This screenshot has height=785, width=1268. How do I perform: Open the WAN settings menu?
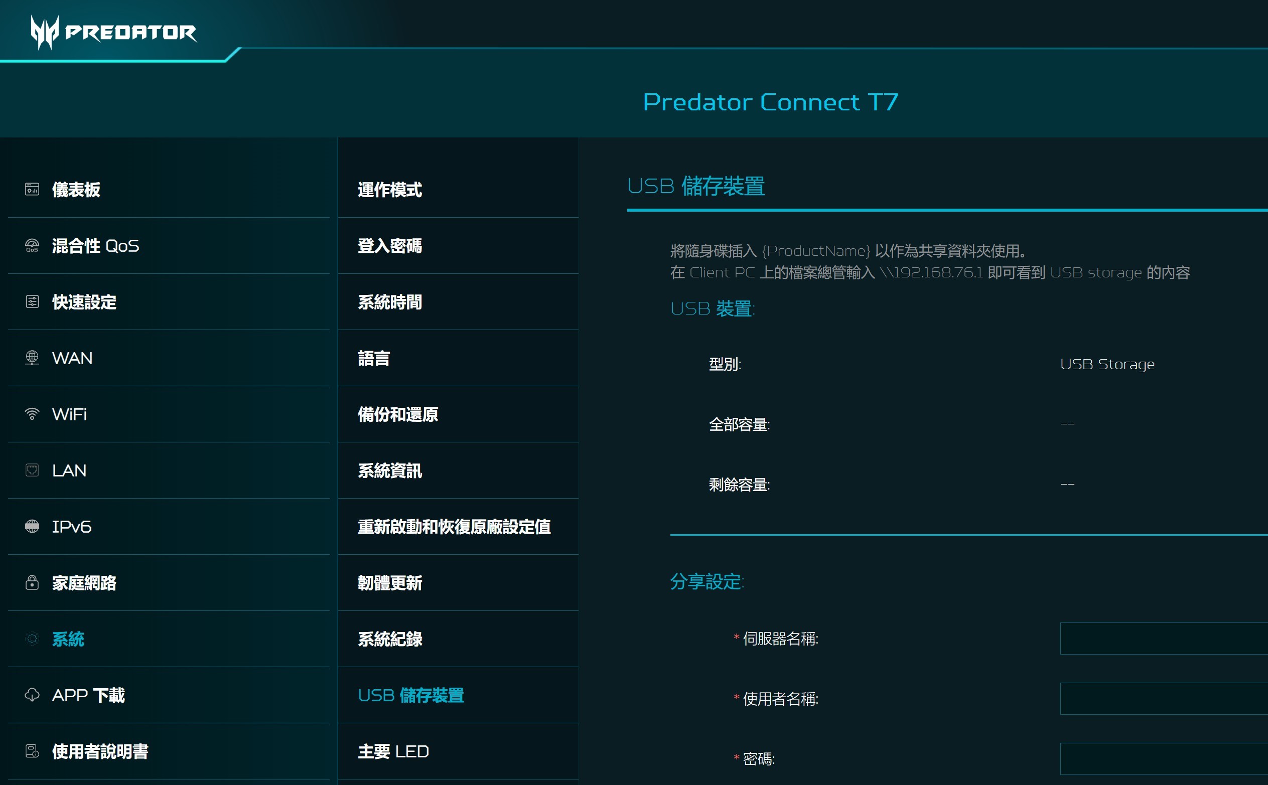tap(169, 358)
